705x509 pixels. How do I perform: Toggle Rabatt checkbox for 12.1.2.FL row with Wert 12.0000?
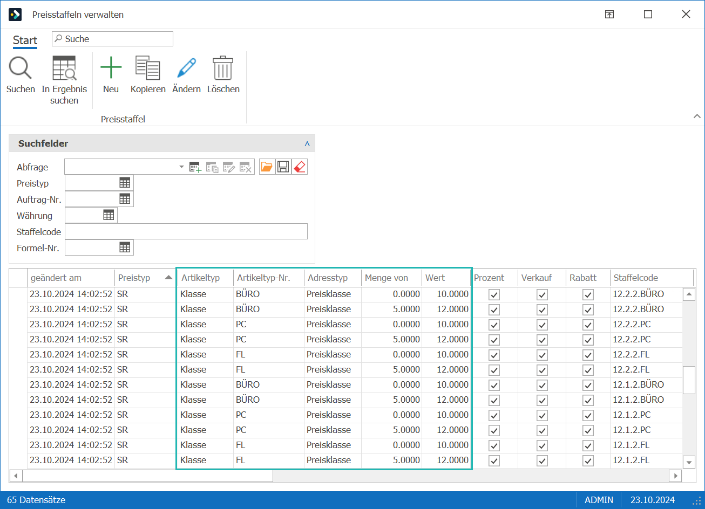(x=588, y=461)
